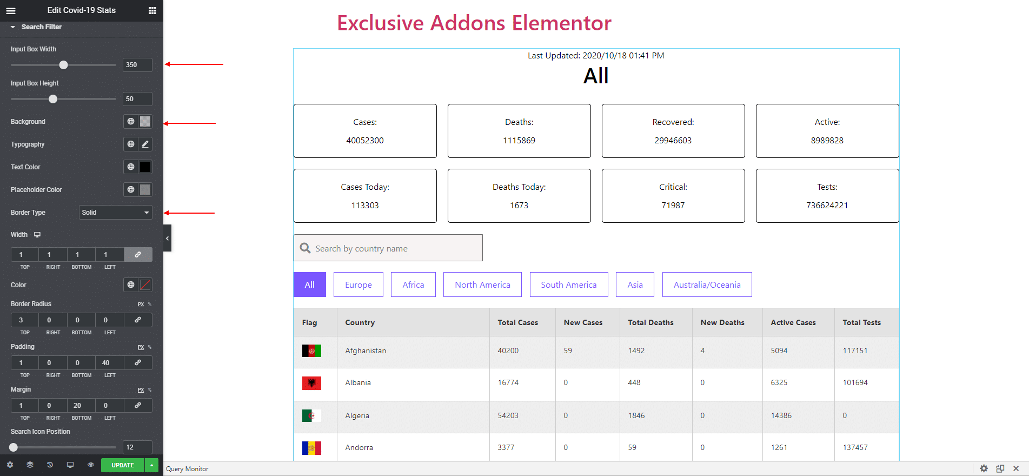This screenshot has height=476, width=1029.
Task: Edit typography with the pencil icon
Action: pyautogui.click(x=145, y=144)
